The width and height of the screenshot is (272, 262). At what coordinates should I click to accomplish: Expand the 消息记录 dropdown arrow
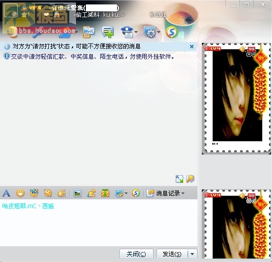[183, 193]
